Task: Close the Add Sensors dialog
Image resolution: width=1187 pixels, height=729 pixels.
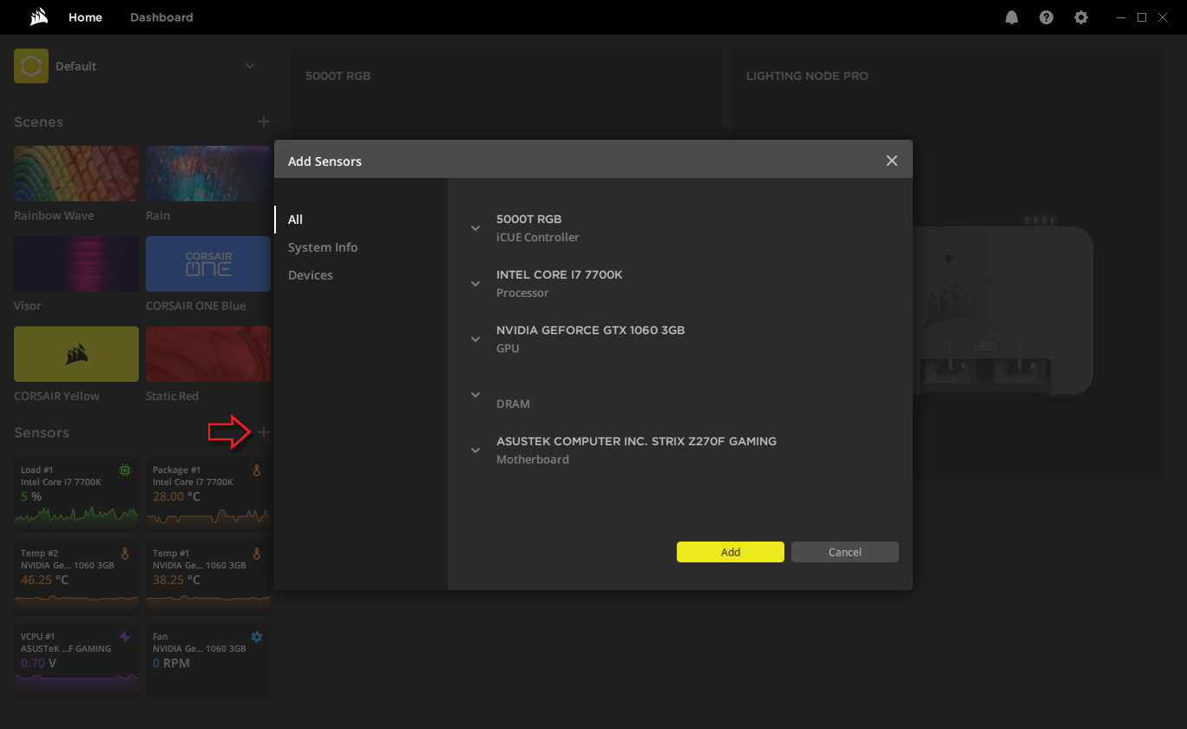Action: click(891, 161)
